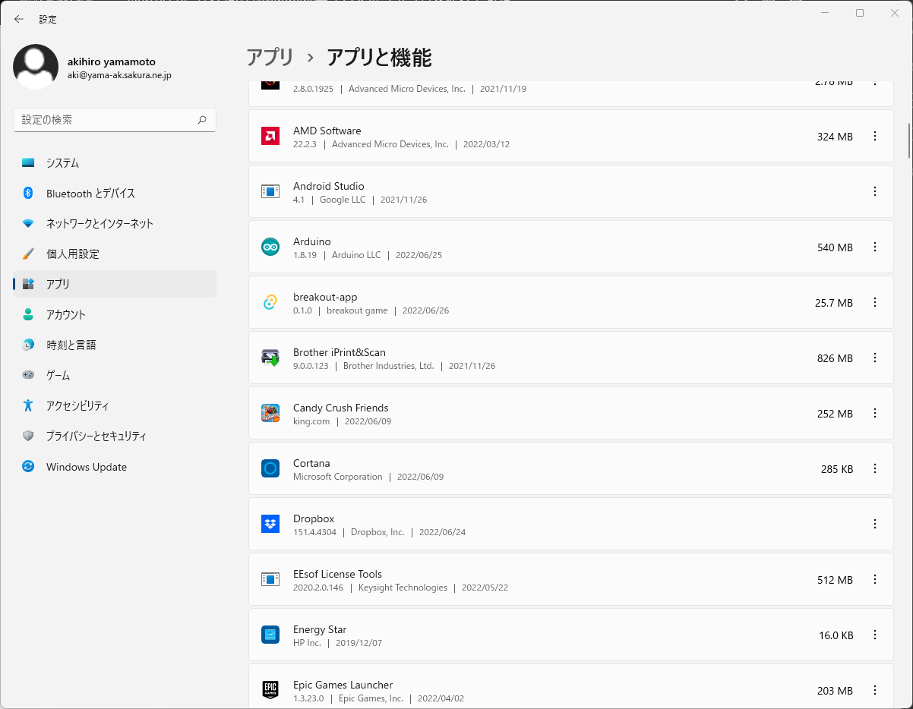Select Bluetooth とデバイス in the sidebar

coord(90,194)
